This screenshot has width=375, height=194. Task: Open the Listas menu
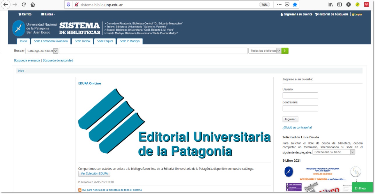[48, 14]
